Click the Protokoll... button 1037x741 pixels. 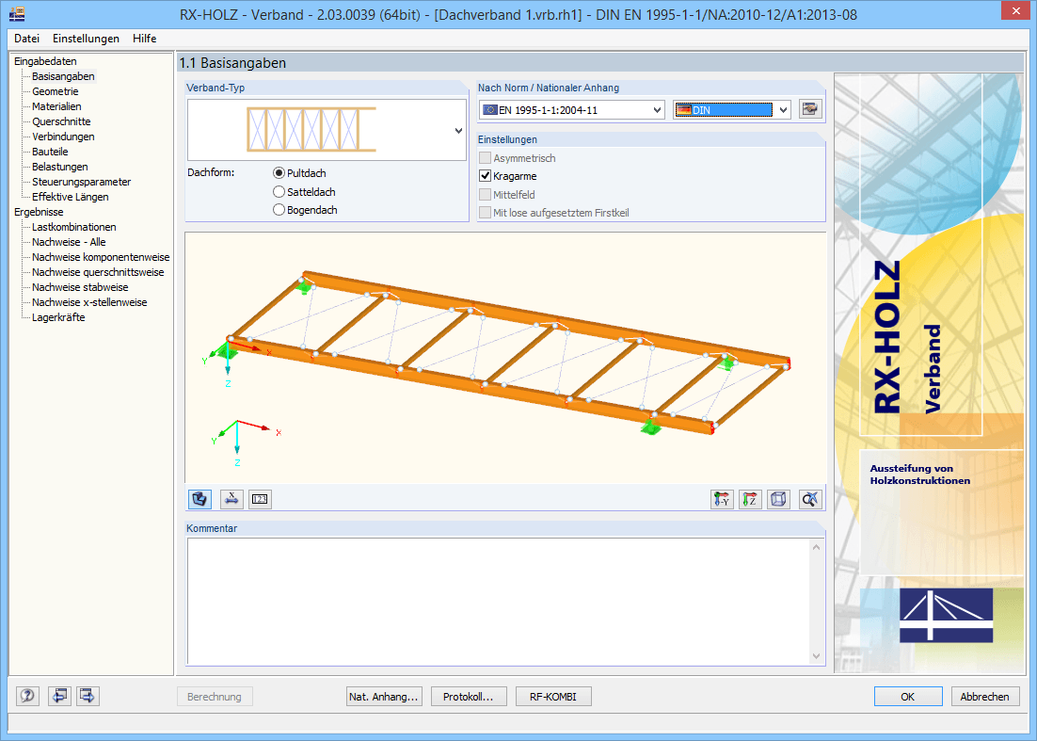point(469,696)
